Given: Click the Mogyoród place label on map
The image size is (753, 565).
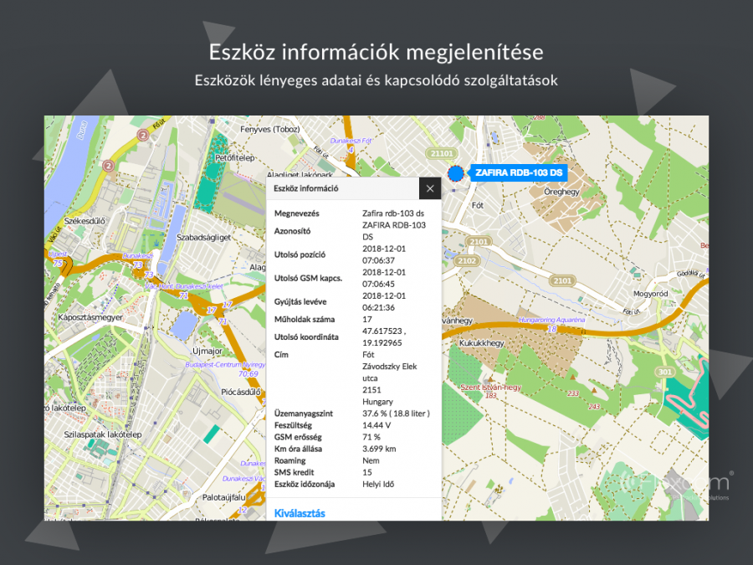Looking at the screenshot, I should click(650, 294).
